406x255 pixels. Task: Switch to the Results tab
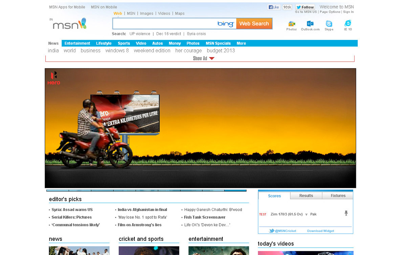point(306,196)
